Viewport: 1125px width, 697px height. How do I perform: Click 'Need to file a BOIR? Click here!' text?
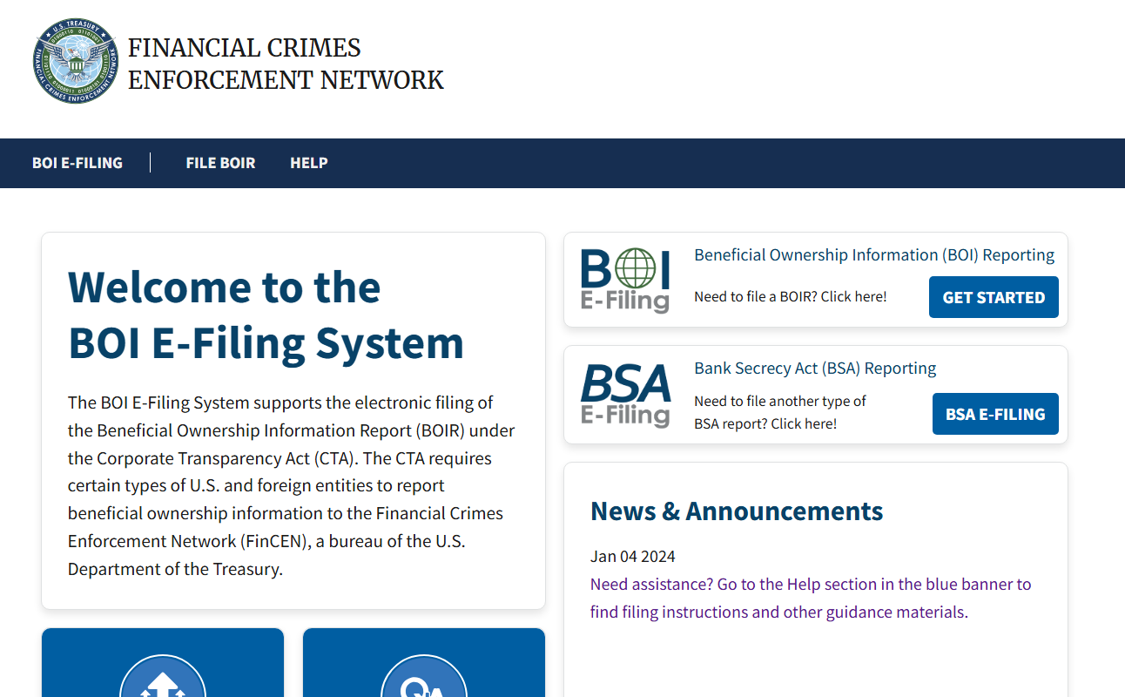pyautogui.click(x=791, y=297)
